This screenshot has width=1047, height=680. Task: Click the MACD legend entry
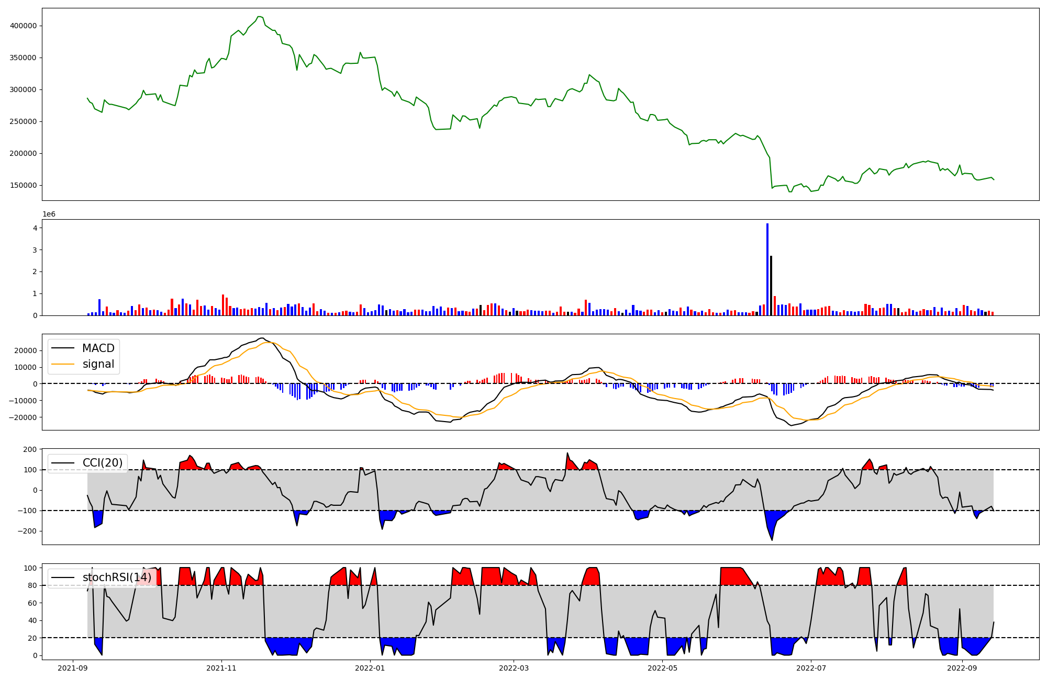[x=98, y=348]
